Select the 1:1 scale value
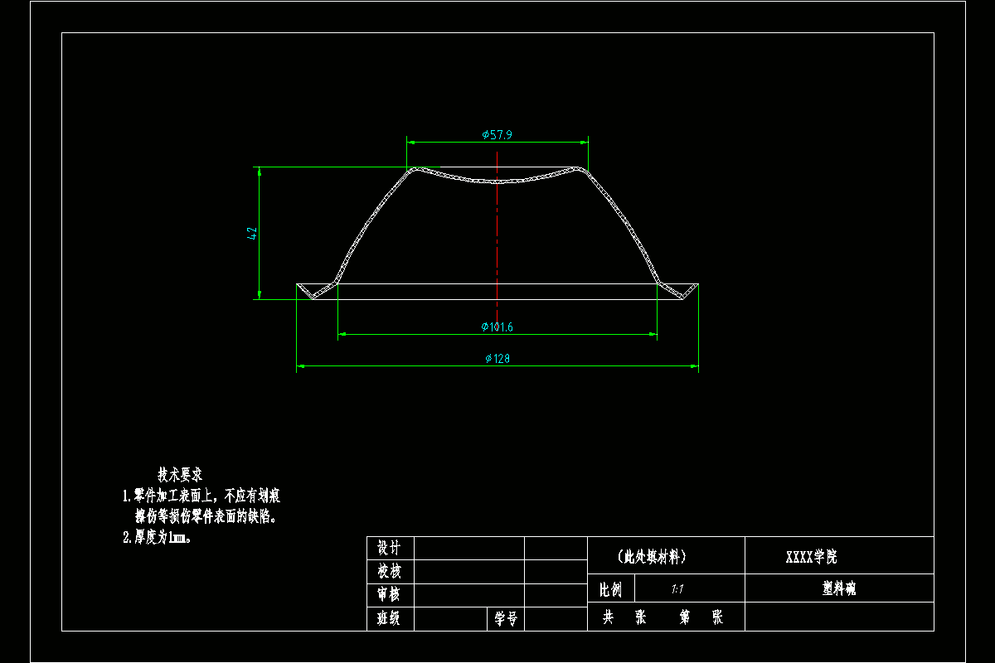Screen dimensions: 995x663 click(x=677, y=589)
